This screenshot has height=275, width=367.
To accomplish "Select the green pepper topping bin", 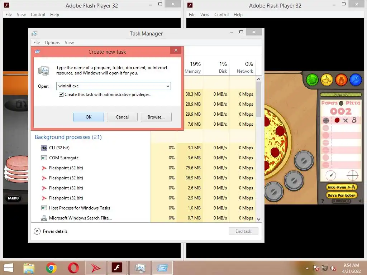I will pyautogui.click(x=312, y=80).
